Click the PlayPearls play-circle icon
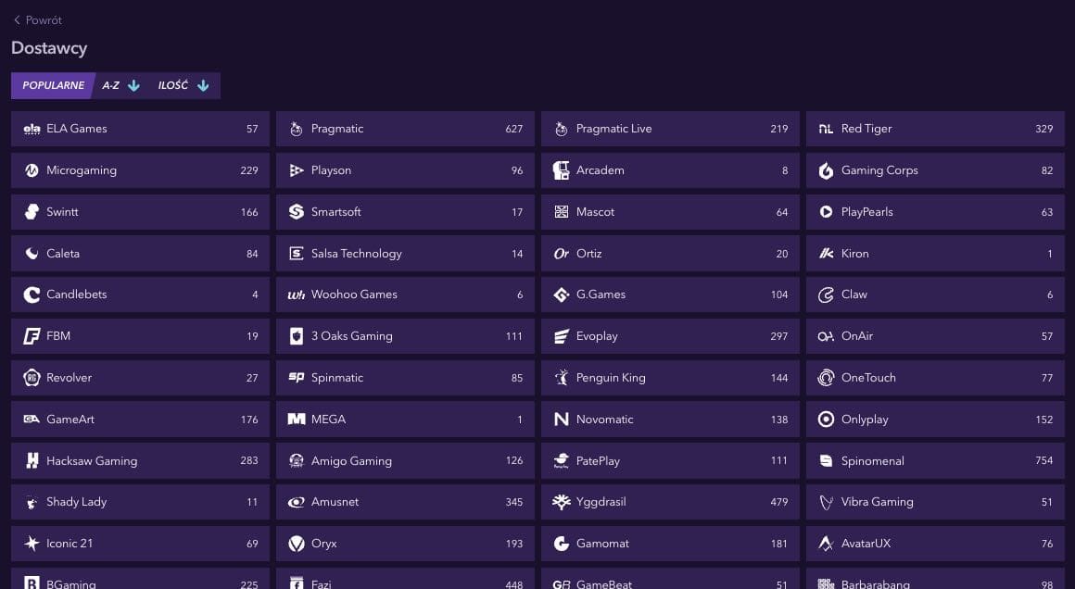Screen dimensions: 1075x589 pos(826,212)
